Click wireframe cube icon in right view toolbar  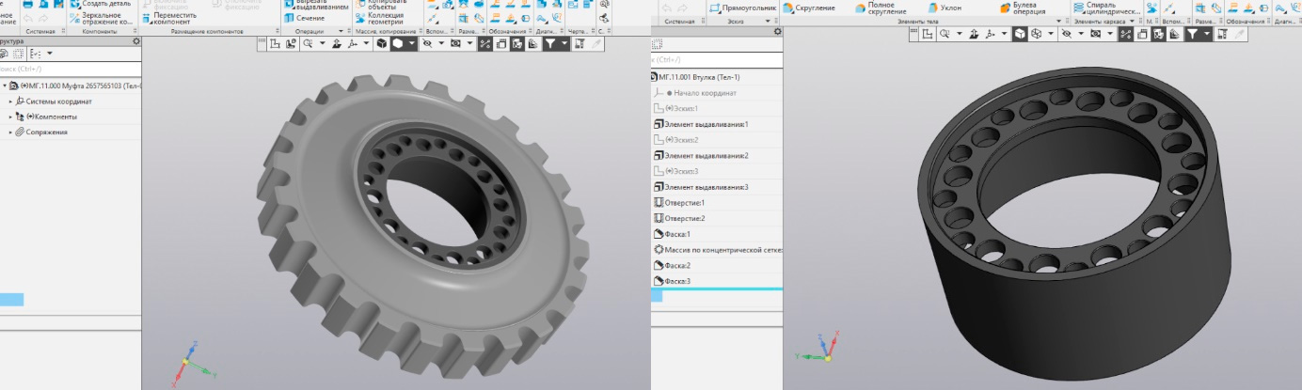click(x=1037, y=34)
